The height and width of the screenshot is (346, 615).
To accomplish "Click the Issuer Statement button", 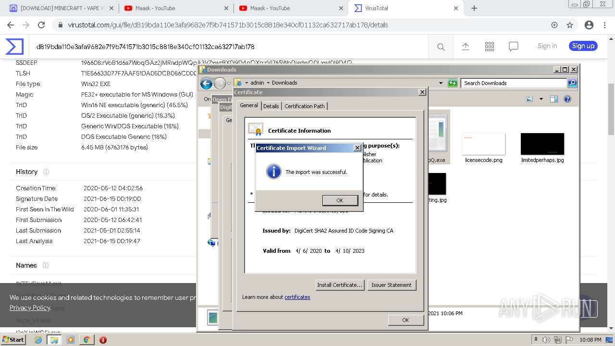I will coord(391,285).
